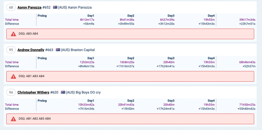
Task: Open Christopher Withers' rider profile link
Action: (x=33, y=92)
